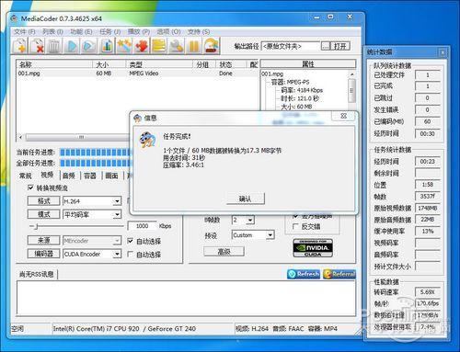
Task: Open the 平均码率 mode dropdown
Action: 117,214
